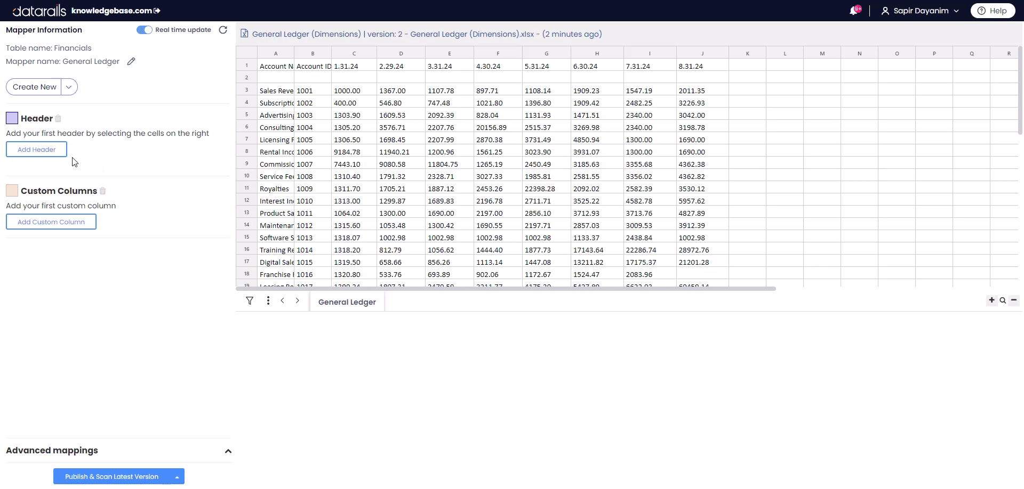Go to next sheet with right arrow
This screenshot has width=1024, height=489.
(298, 301)
